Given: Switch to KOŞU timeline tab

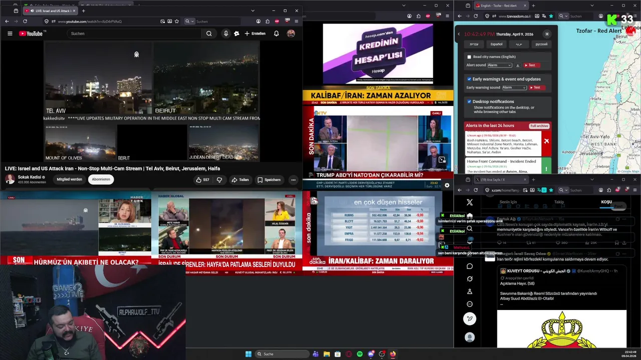Looking at the screenshot, I should click(606, 202).
